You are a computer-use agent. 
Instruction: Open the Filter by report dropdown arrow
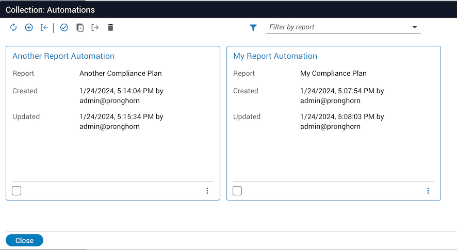415,27
